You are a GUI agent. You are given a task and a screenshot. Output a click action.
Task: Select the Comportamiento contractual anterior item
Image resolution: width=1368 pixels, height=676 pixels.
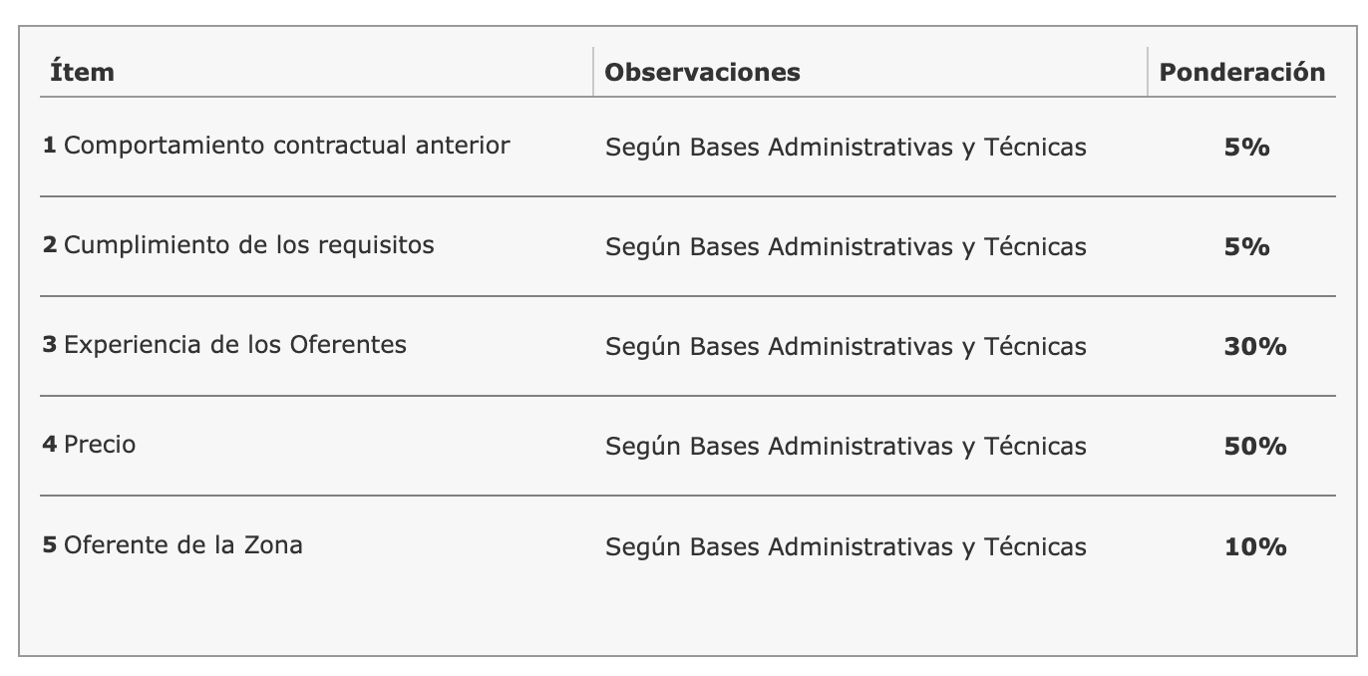[x=286, y=146]
